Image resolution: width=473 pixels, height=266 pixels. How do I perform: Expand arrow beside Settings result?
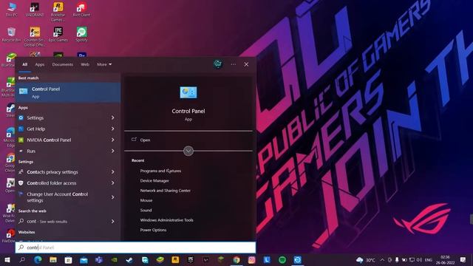pyautogui.click(x=113, y=117)
